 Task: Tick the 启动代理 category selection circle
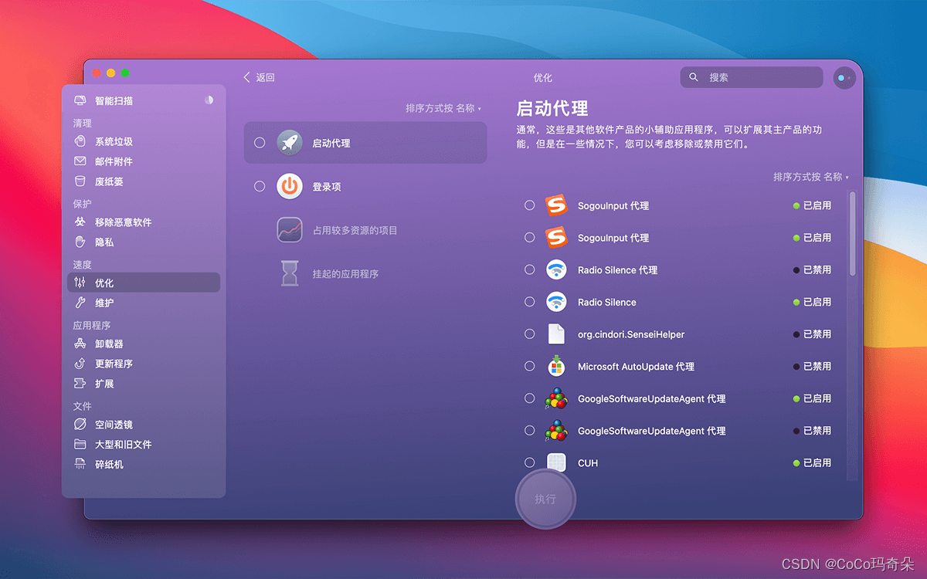[260, 143]
